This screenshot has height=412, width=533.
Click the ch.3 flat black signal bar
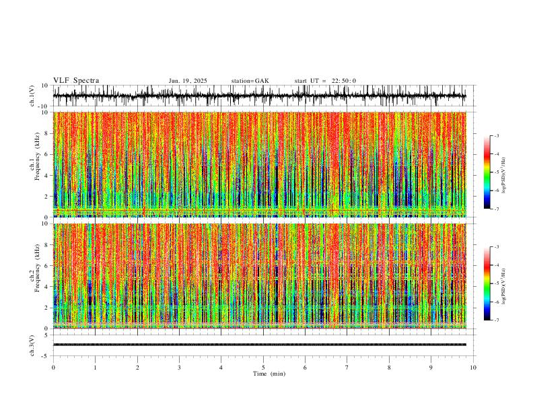[260, 345]
